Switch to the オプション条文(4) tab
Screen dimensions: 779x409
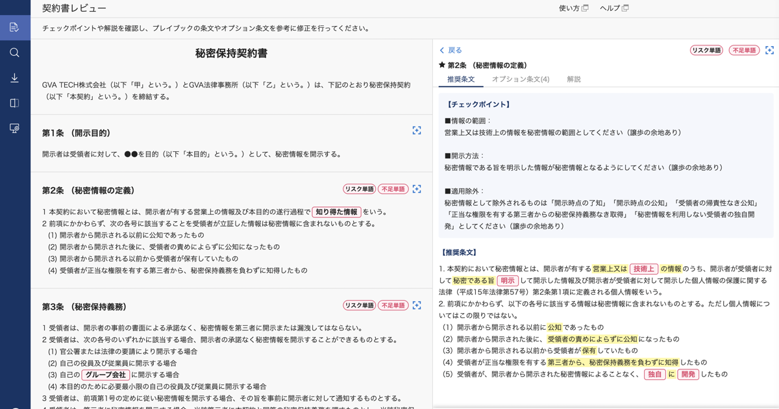pyautogui.click(x=520, y=79)
